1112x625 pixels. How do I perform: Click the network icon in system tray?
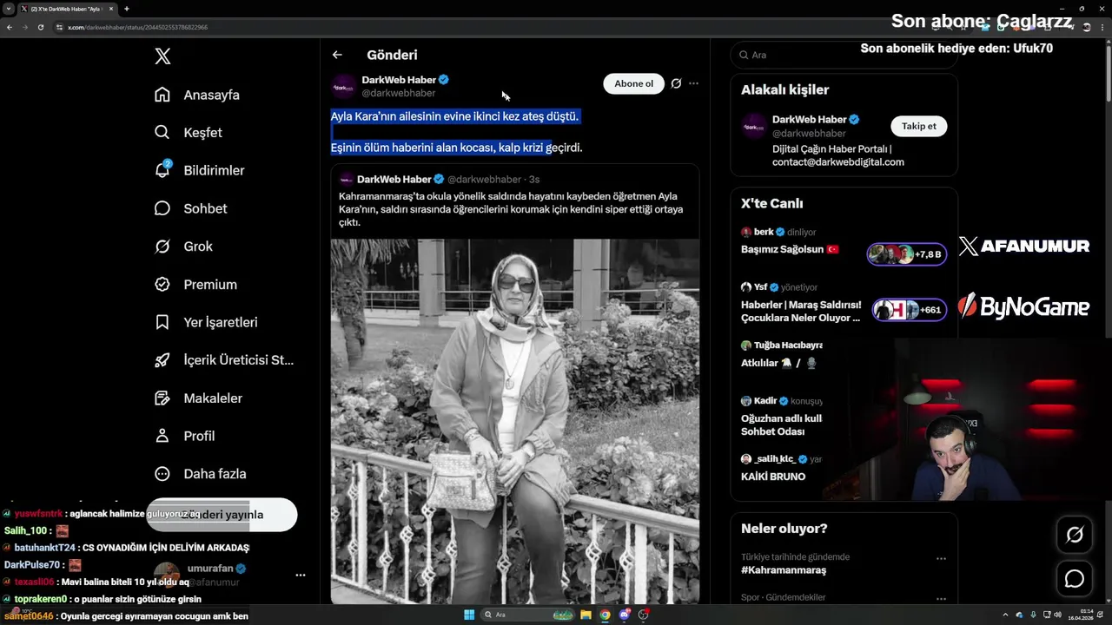coord(1045,615)
